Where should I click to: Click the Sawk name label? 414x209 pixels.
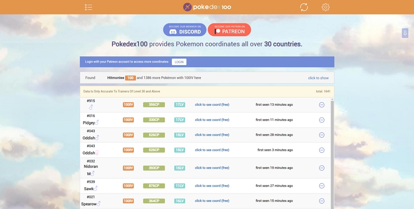pos(88,189)
